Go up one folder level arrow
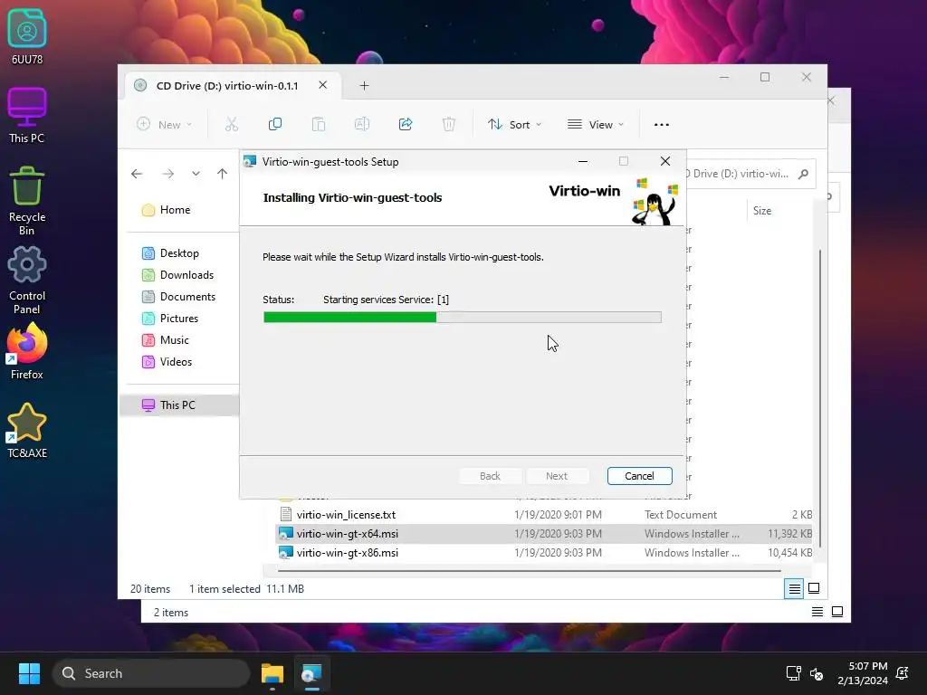Viewport: 927px width, 695px height. (x=222, y=174)
